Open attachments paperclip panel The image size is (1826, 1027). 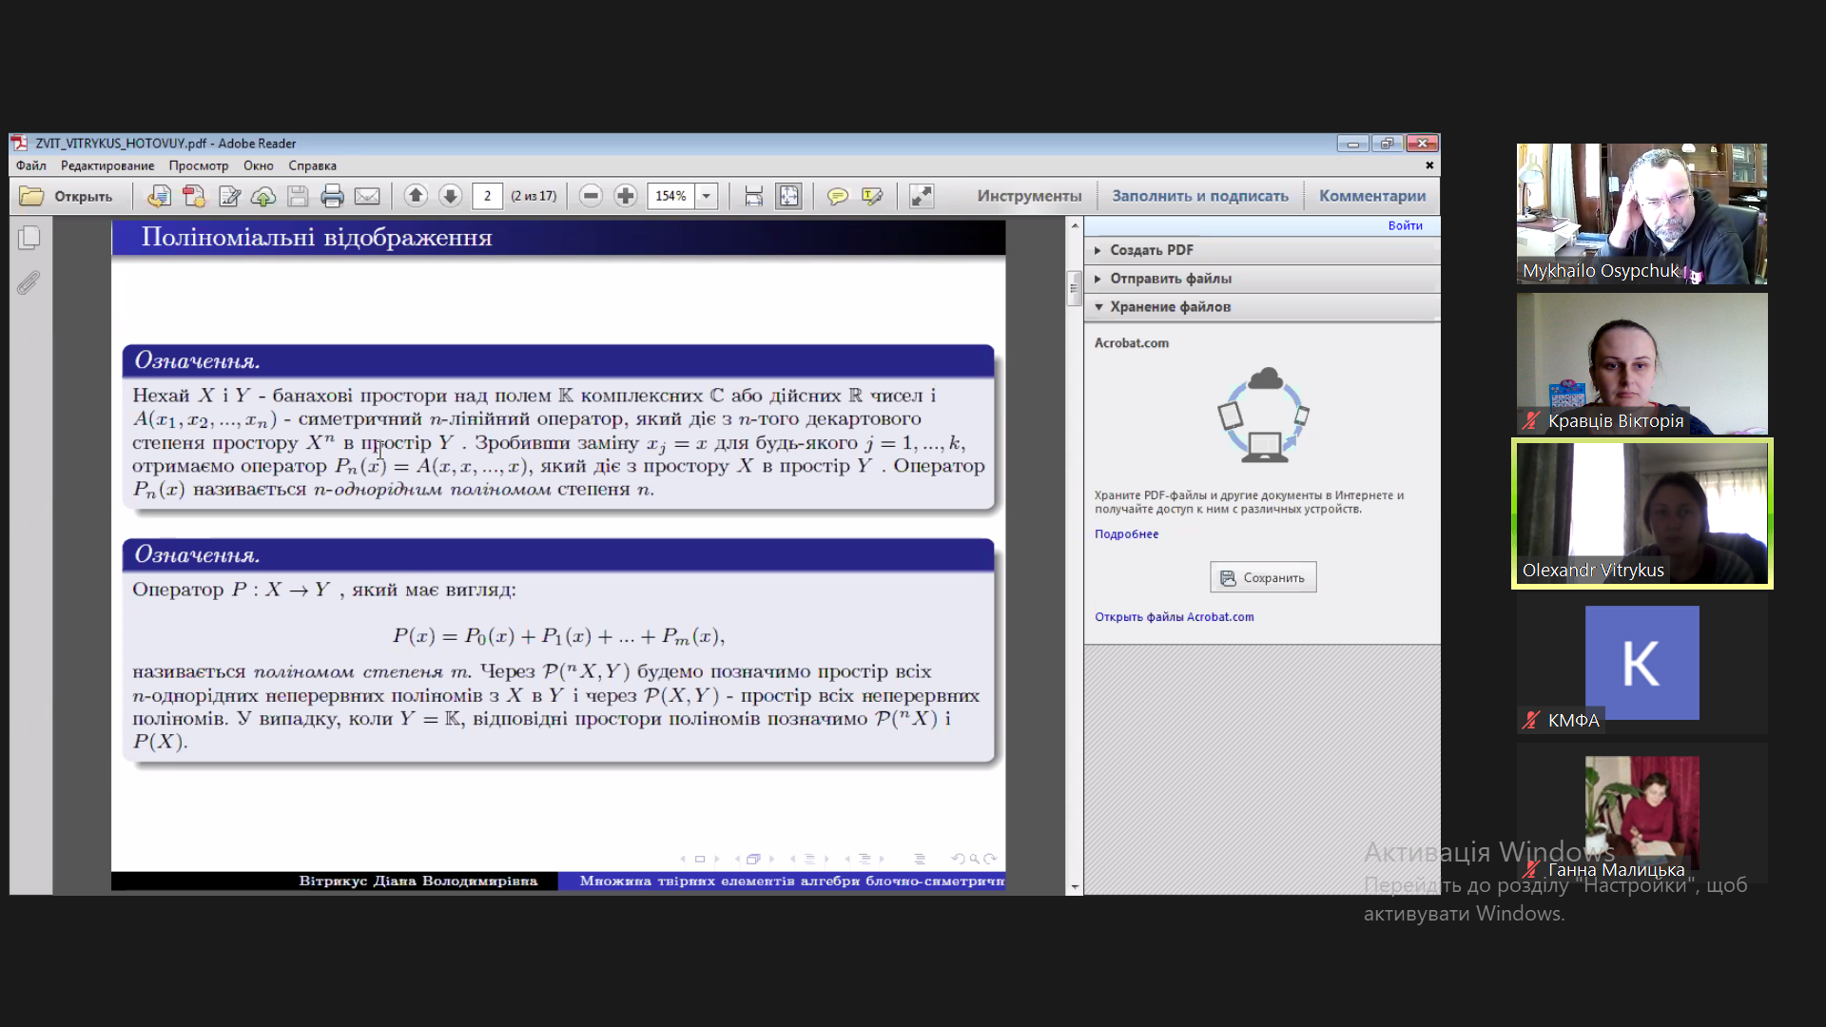click(29, 282)
